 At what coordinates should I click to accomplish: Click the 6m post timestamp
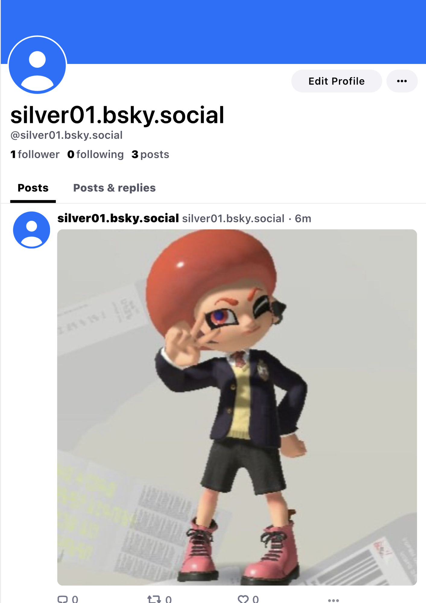(x=303, y=218)
